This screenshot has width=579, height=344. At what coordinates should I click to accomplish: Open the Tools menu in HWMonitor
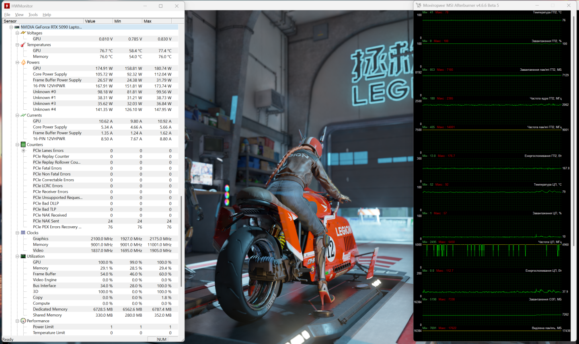pyautogui.click(x=33, y=15)
